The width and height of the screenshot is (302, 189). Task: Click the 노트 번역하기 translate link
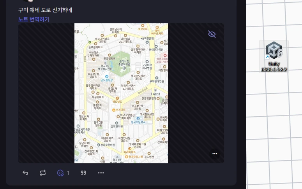[34, 19]
